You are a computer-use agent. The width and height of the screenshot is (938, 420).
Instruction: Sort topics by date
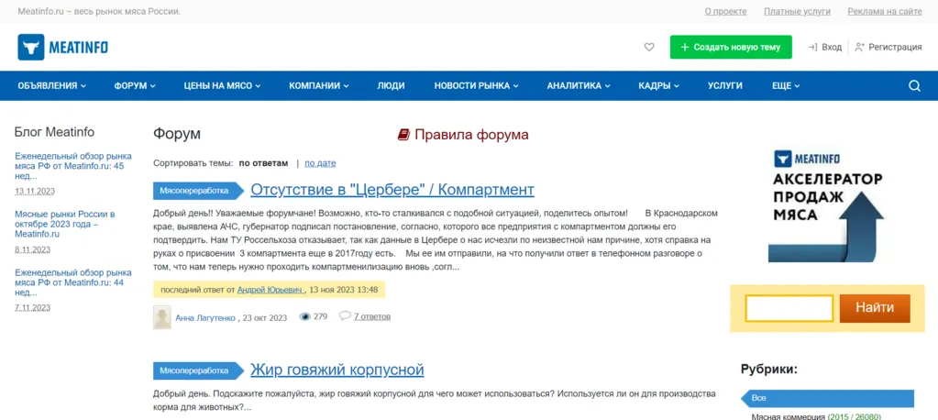320,163
